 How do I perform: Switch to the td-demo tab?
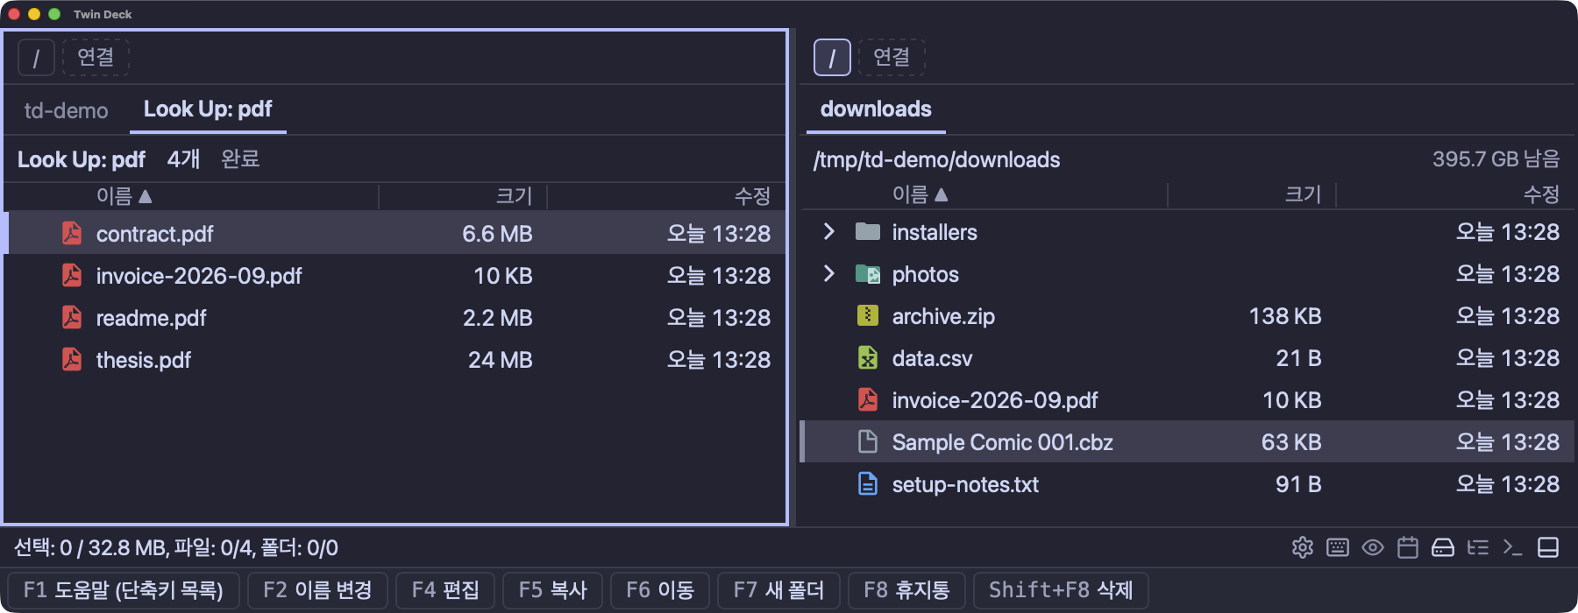coord(67,110)
